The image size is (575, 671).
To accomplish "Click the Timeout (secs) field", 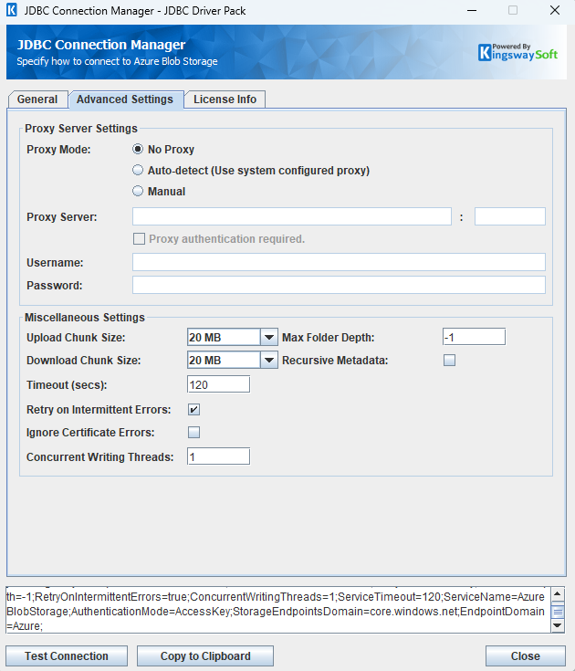I will pos(219,384).
